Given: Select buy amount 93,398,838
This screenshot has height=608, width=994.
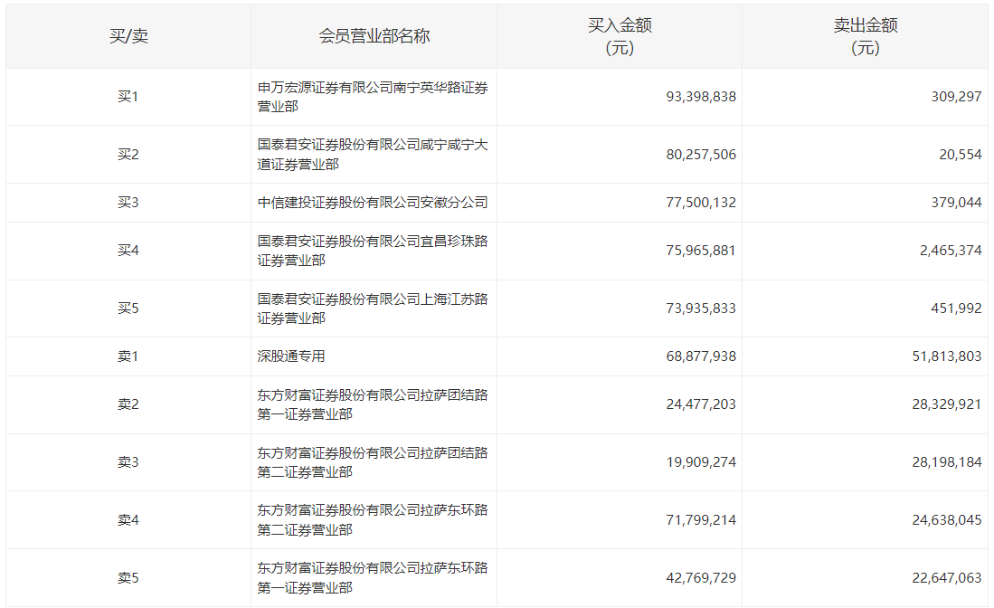Looking at the screenshot, I should pos(701,97).
